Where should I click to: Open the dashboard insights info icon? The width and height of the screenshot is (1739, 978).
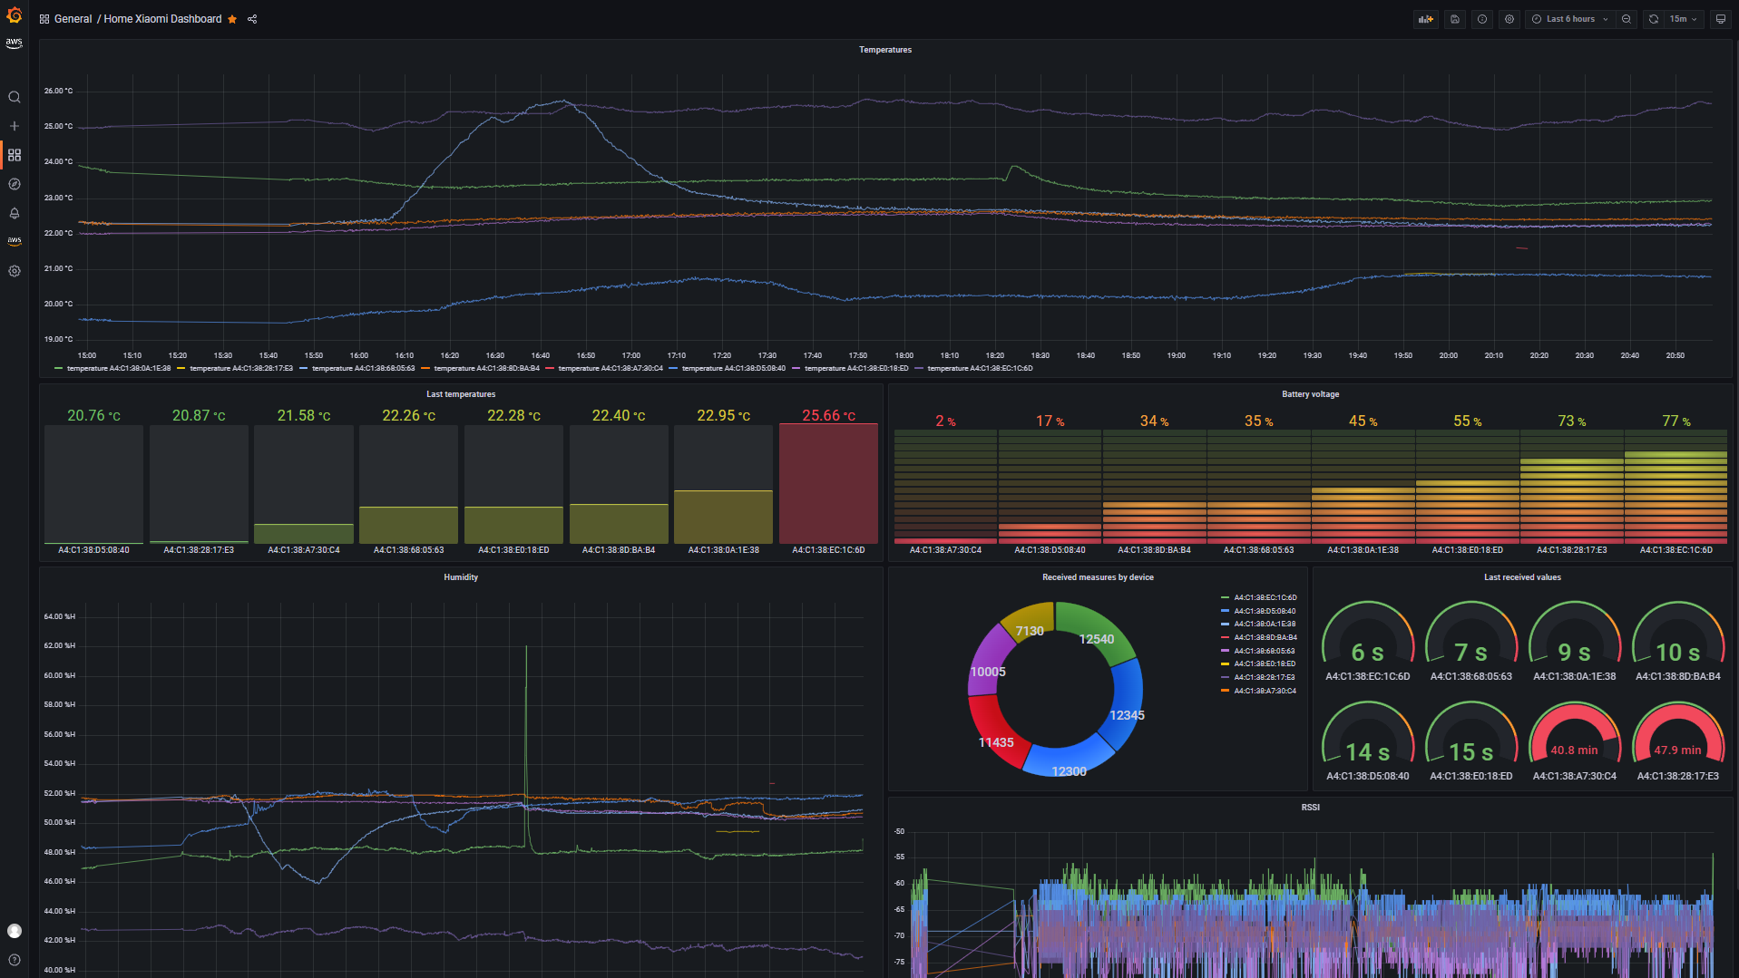[x=1482, y=19]
